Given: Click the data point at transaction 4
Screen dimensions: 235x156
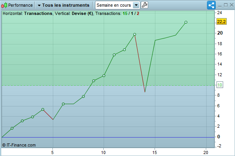Looking at the screenshot, I should [x=43, y=110].
